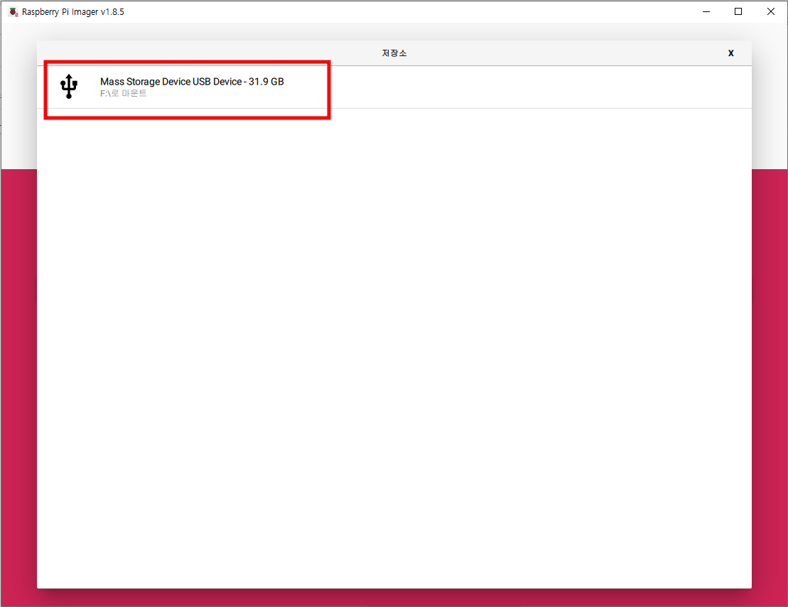Maximize the Raspberry Pi Imager window

(x=738, y=11)
